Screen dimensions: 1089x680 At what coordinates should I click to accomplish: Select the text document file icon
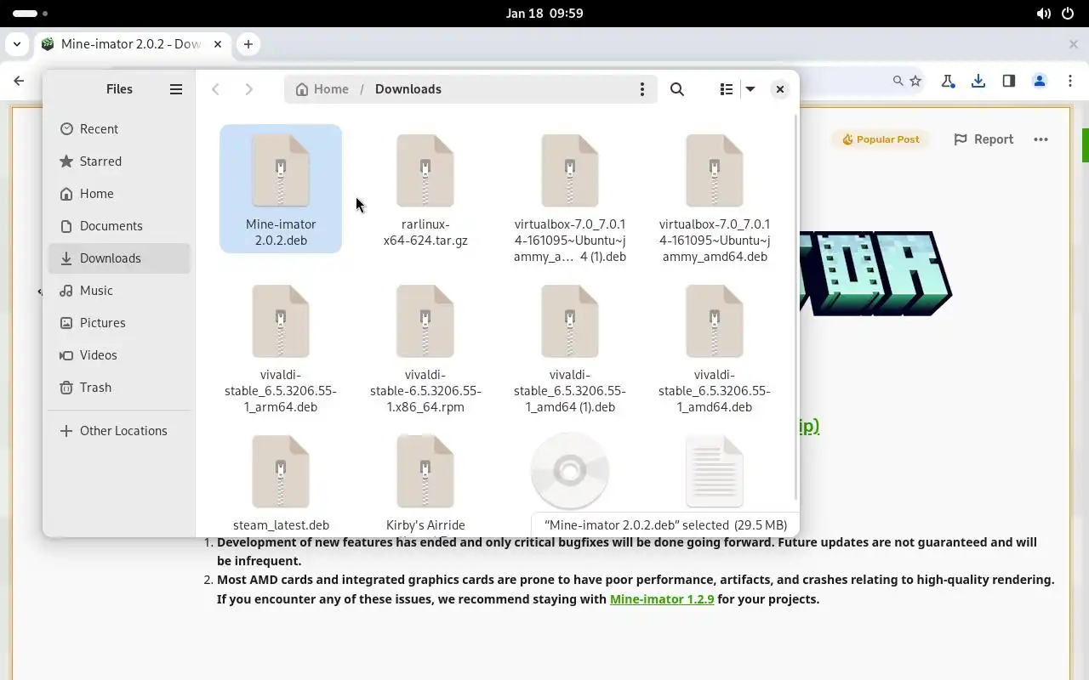pyautogui.click(x=715, y=471)
